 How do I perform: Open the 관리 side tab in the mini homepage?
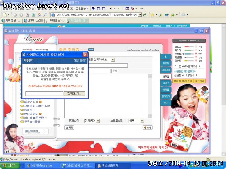[x=166, y=103]
